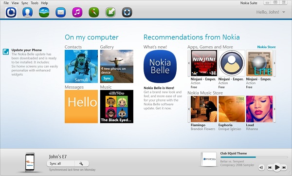Open the Tools menu
292x176 pixels.
tap(35, 3)
